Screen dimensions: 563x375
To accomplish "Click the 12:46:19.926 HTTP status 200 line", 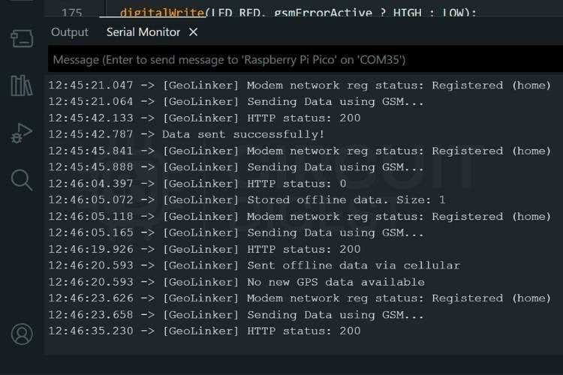I will coord(204,250).
